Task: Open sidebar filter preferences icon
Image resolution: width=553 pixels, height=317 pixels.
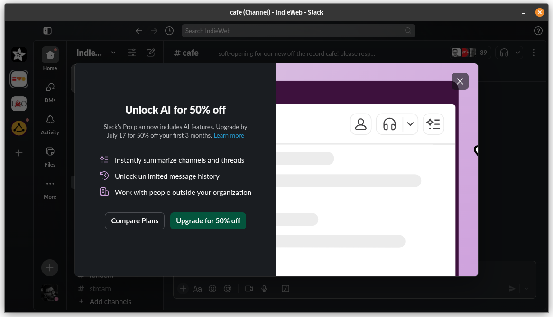Action: 132,53
